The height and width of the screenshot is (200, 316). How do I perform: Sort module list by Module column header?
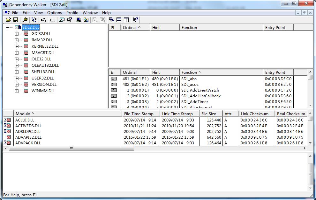click(x=68, y=114)
